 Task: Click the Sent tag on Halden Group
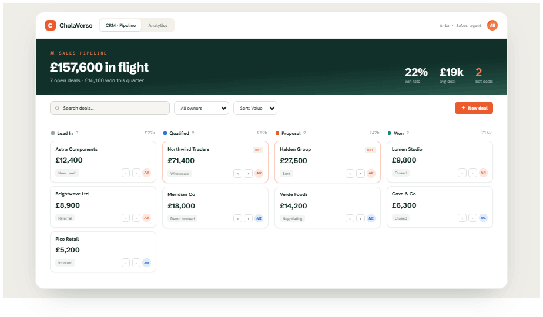click(286, 173)
